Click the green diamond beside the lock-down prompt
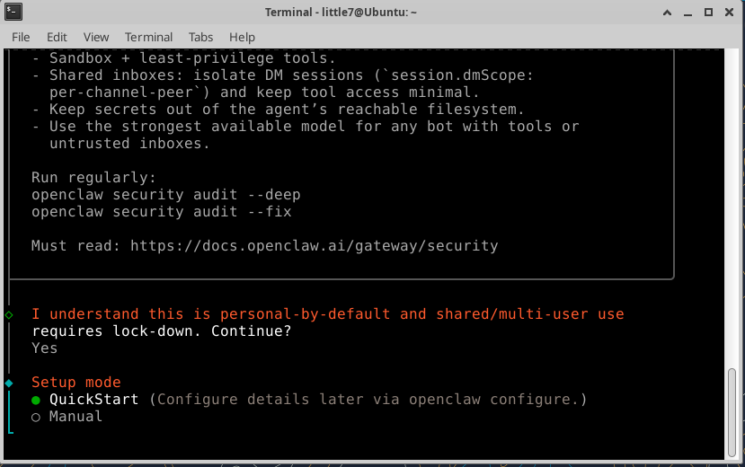The width and height of the screenshot is (745, 467). coord(9,314)
